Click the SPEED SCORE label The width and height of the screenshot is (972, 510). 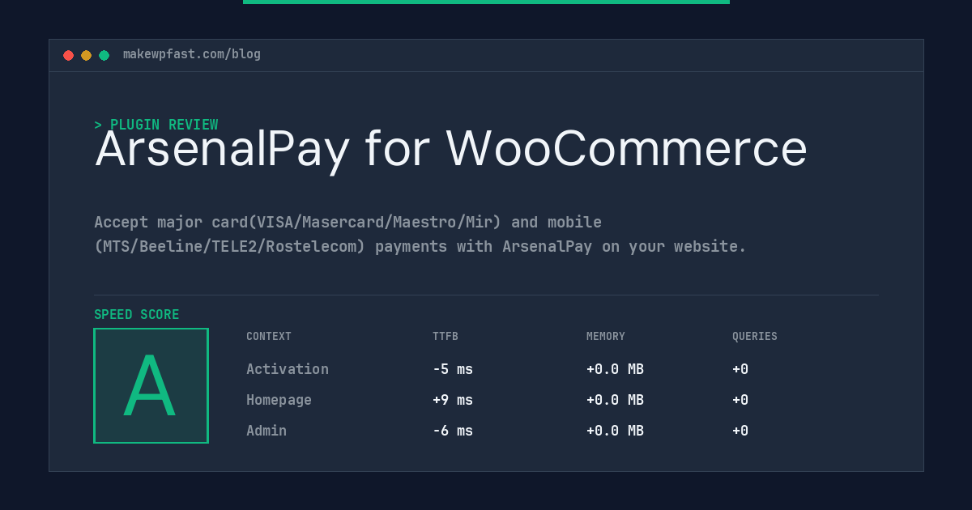point(137,315)
